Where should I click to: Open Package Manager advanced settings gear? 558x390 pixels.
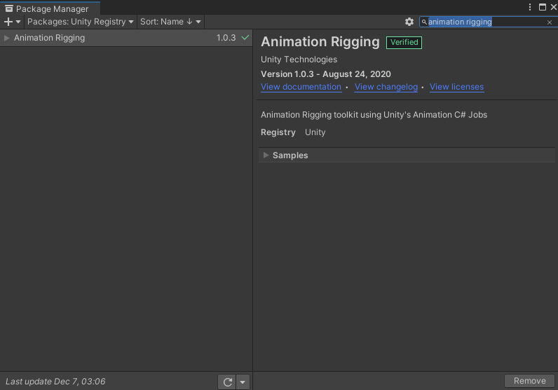pyautogui.click(x=409, y=22)
